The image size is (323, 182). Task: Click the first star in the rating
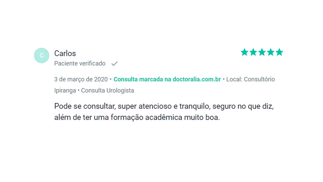244,52
